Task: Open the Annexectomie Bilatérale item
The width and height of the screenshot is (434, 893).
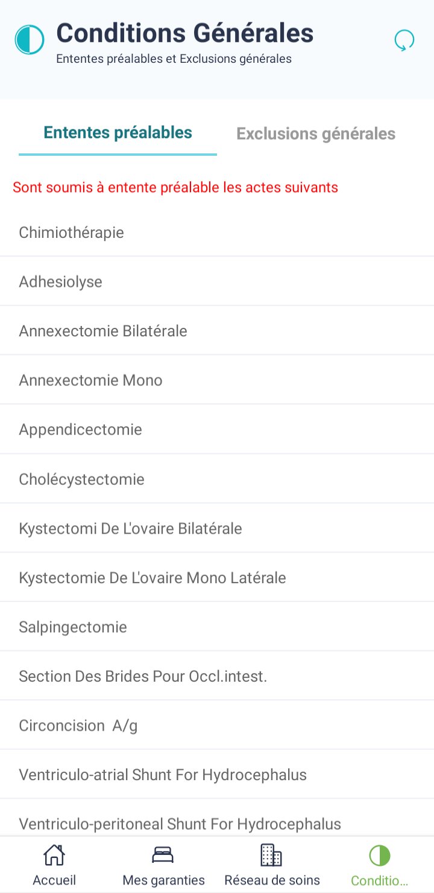Action: coord(217,331)
